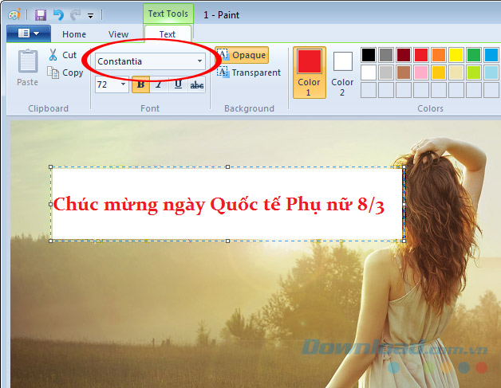501x388 pixels.
Task: Select Opaque background option
Action: click(242, 55)
